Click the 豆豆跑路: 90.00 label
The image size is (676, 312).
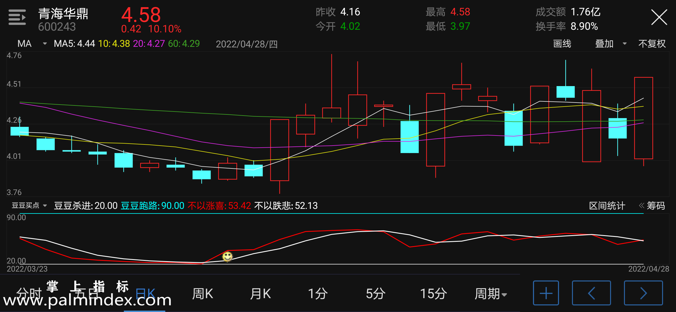pyautogui.click(x=152, y=206)
